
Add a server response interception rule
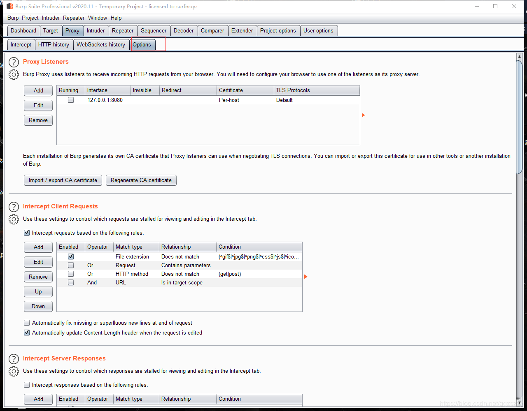38,399
